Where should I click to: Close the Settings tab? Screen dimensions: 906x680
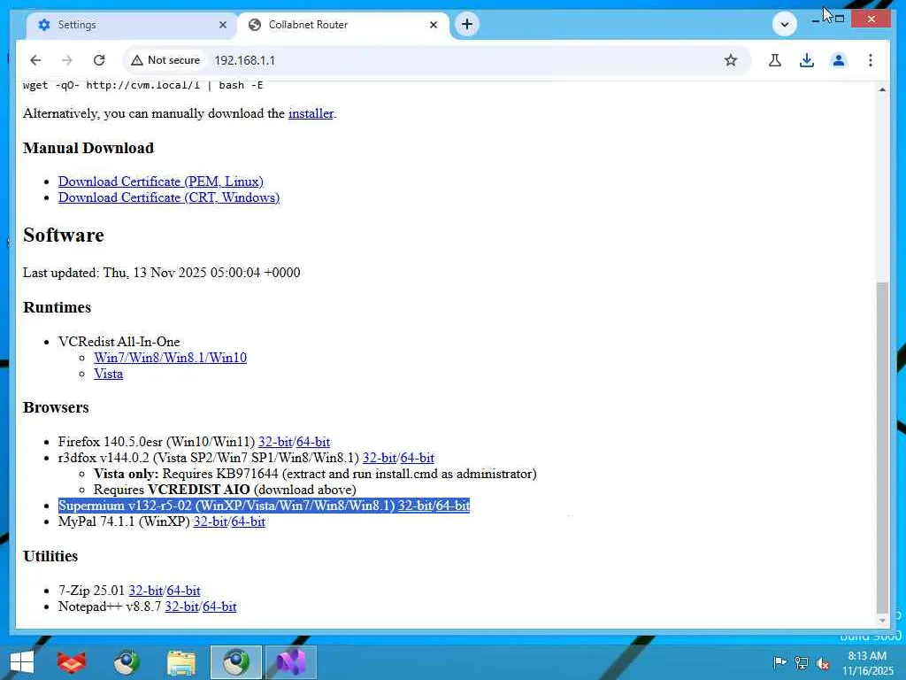click(x=222, y=25)
